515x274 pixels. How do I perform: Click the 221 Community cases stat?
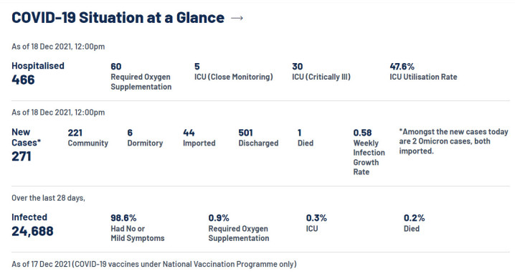(x=88, y=138)
